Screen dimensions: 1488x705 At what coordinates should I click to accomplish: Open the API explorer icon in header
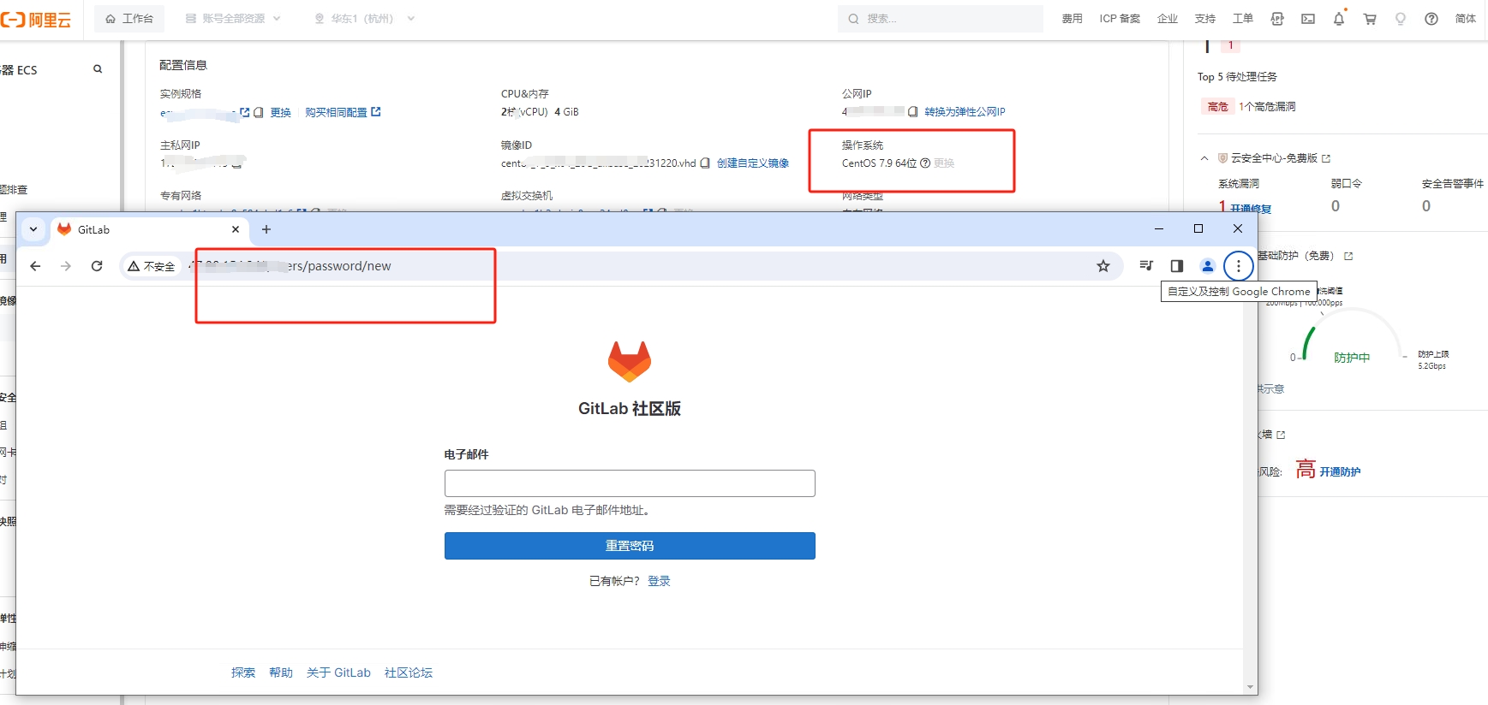click(x=1277, y=19)
